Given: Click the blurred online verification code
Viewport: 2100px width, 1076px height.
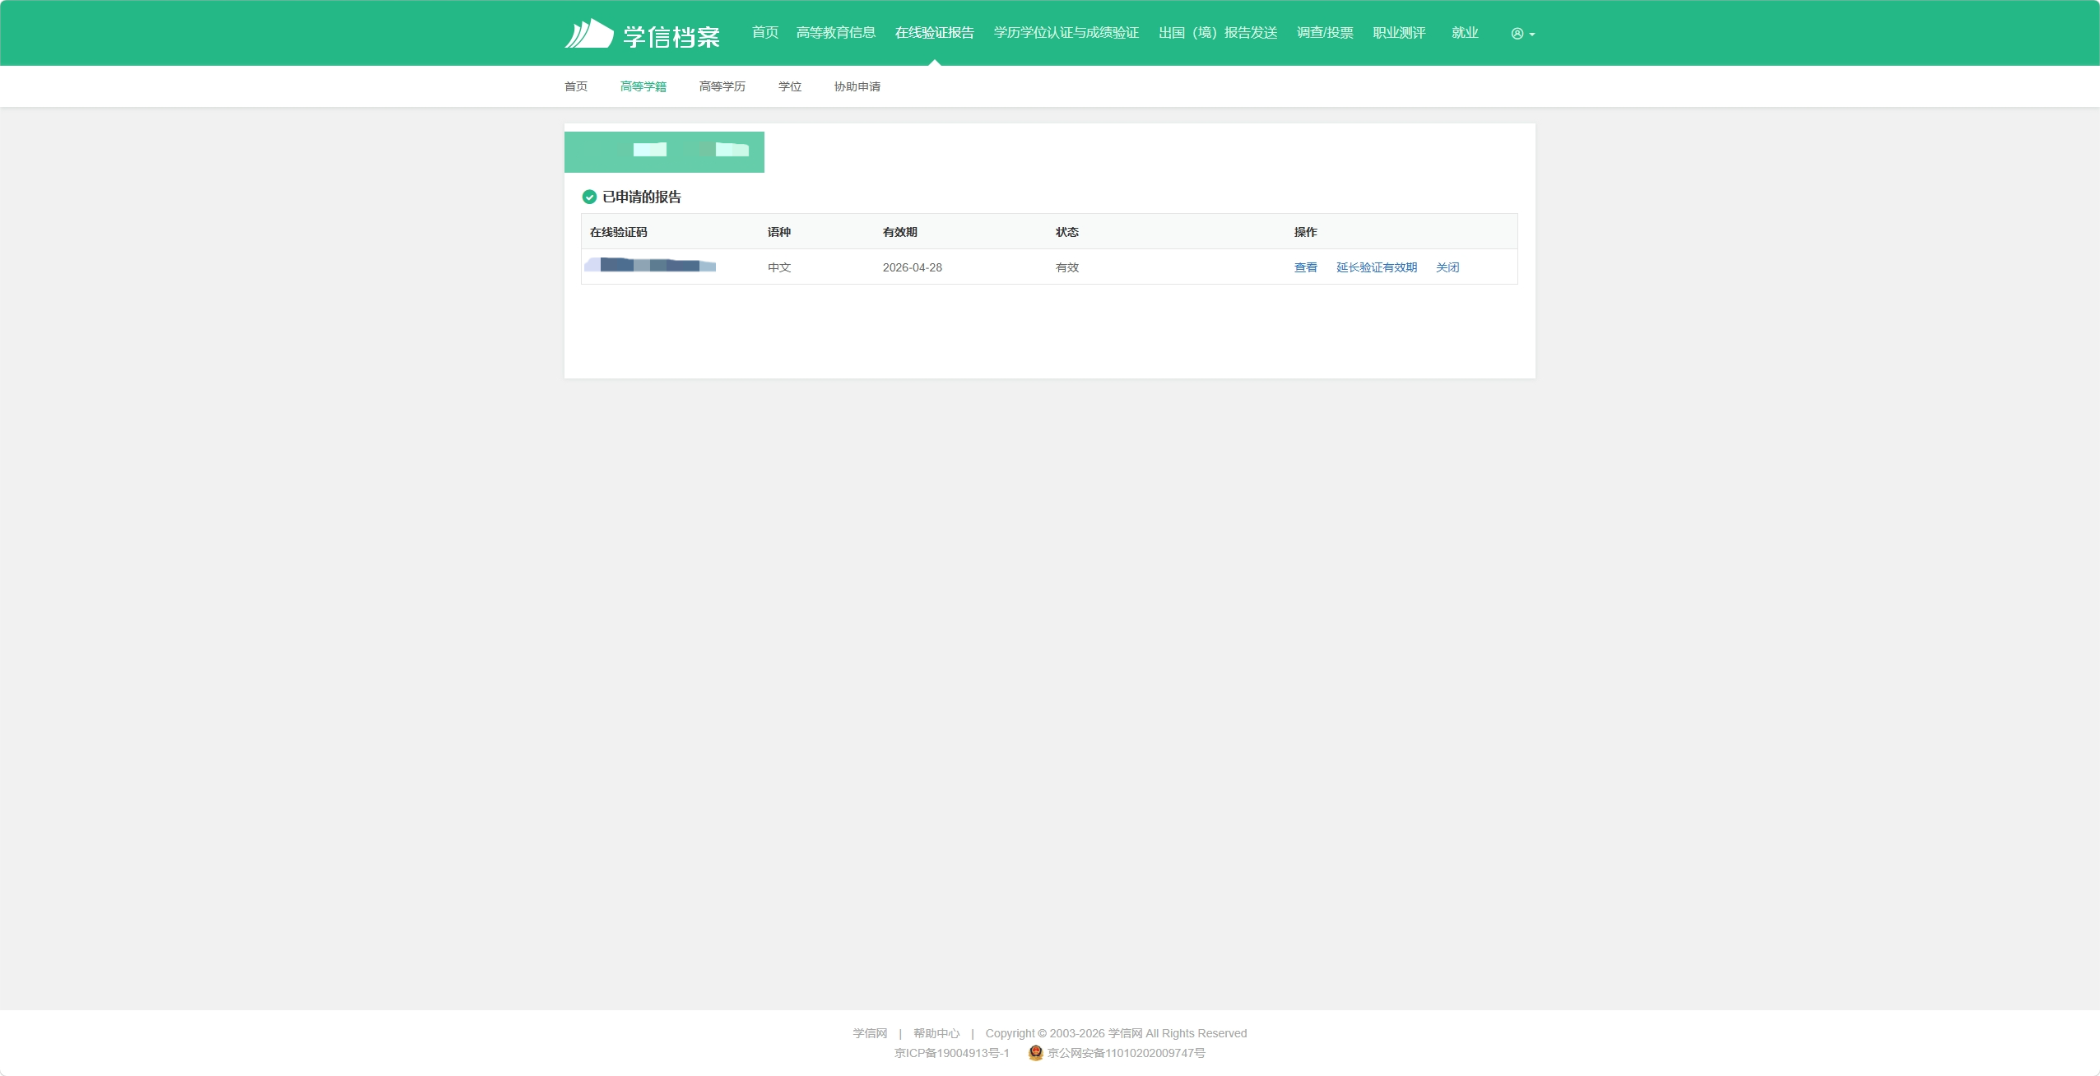Looking at the screenshot, I should [650, 265].
